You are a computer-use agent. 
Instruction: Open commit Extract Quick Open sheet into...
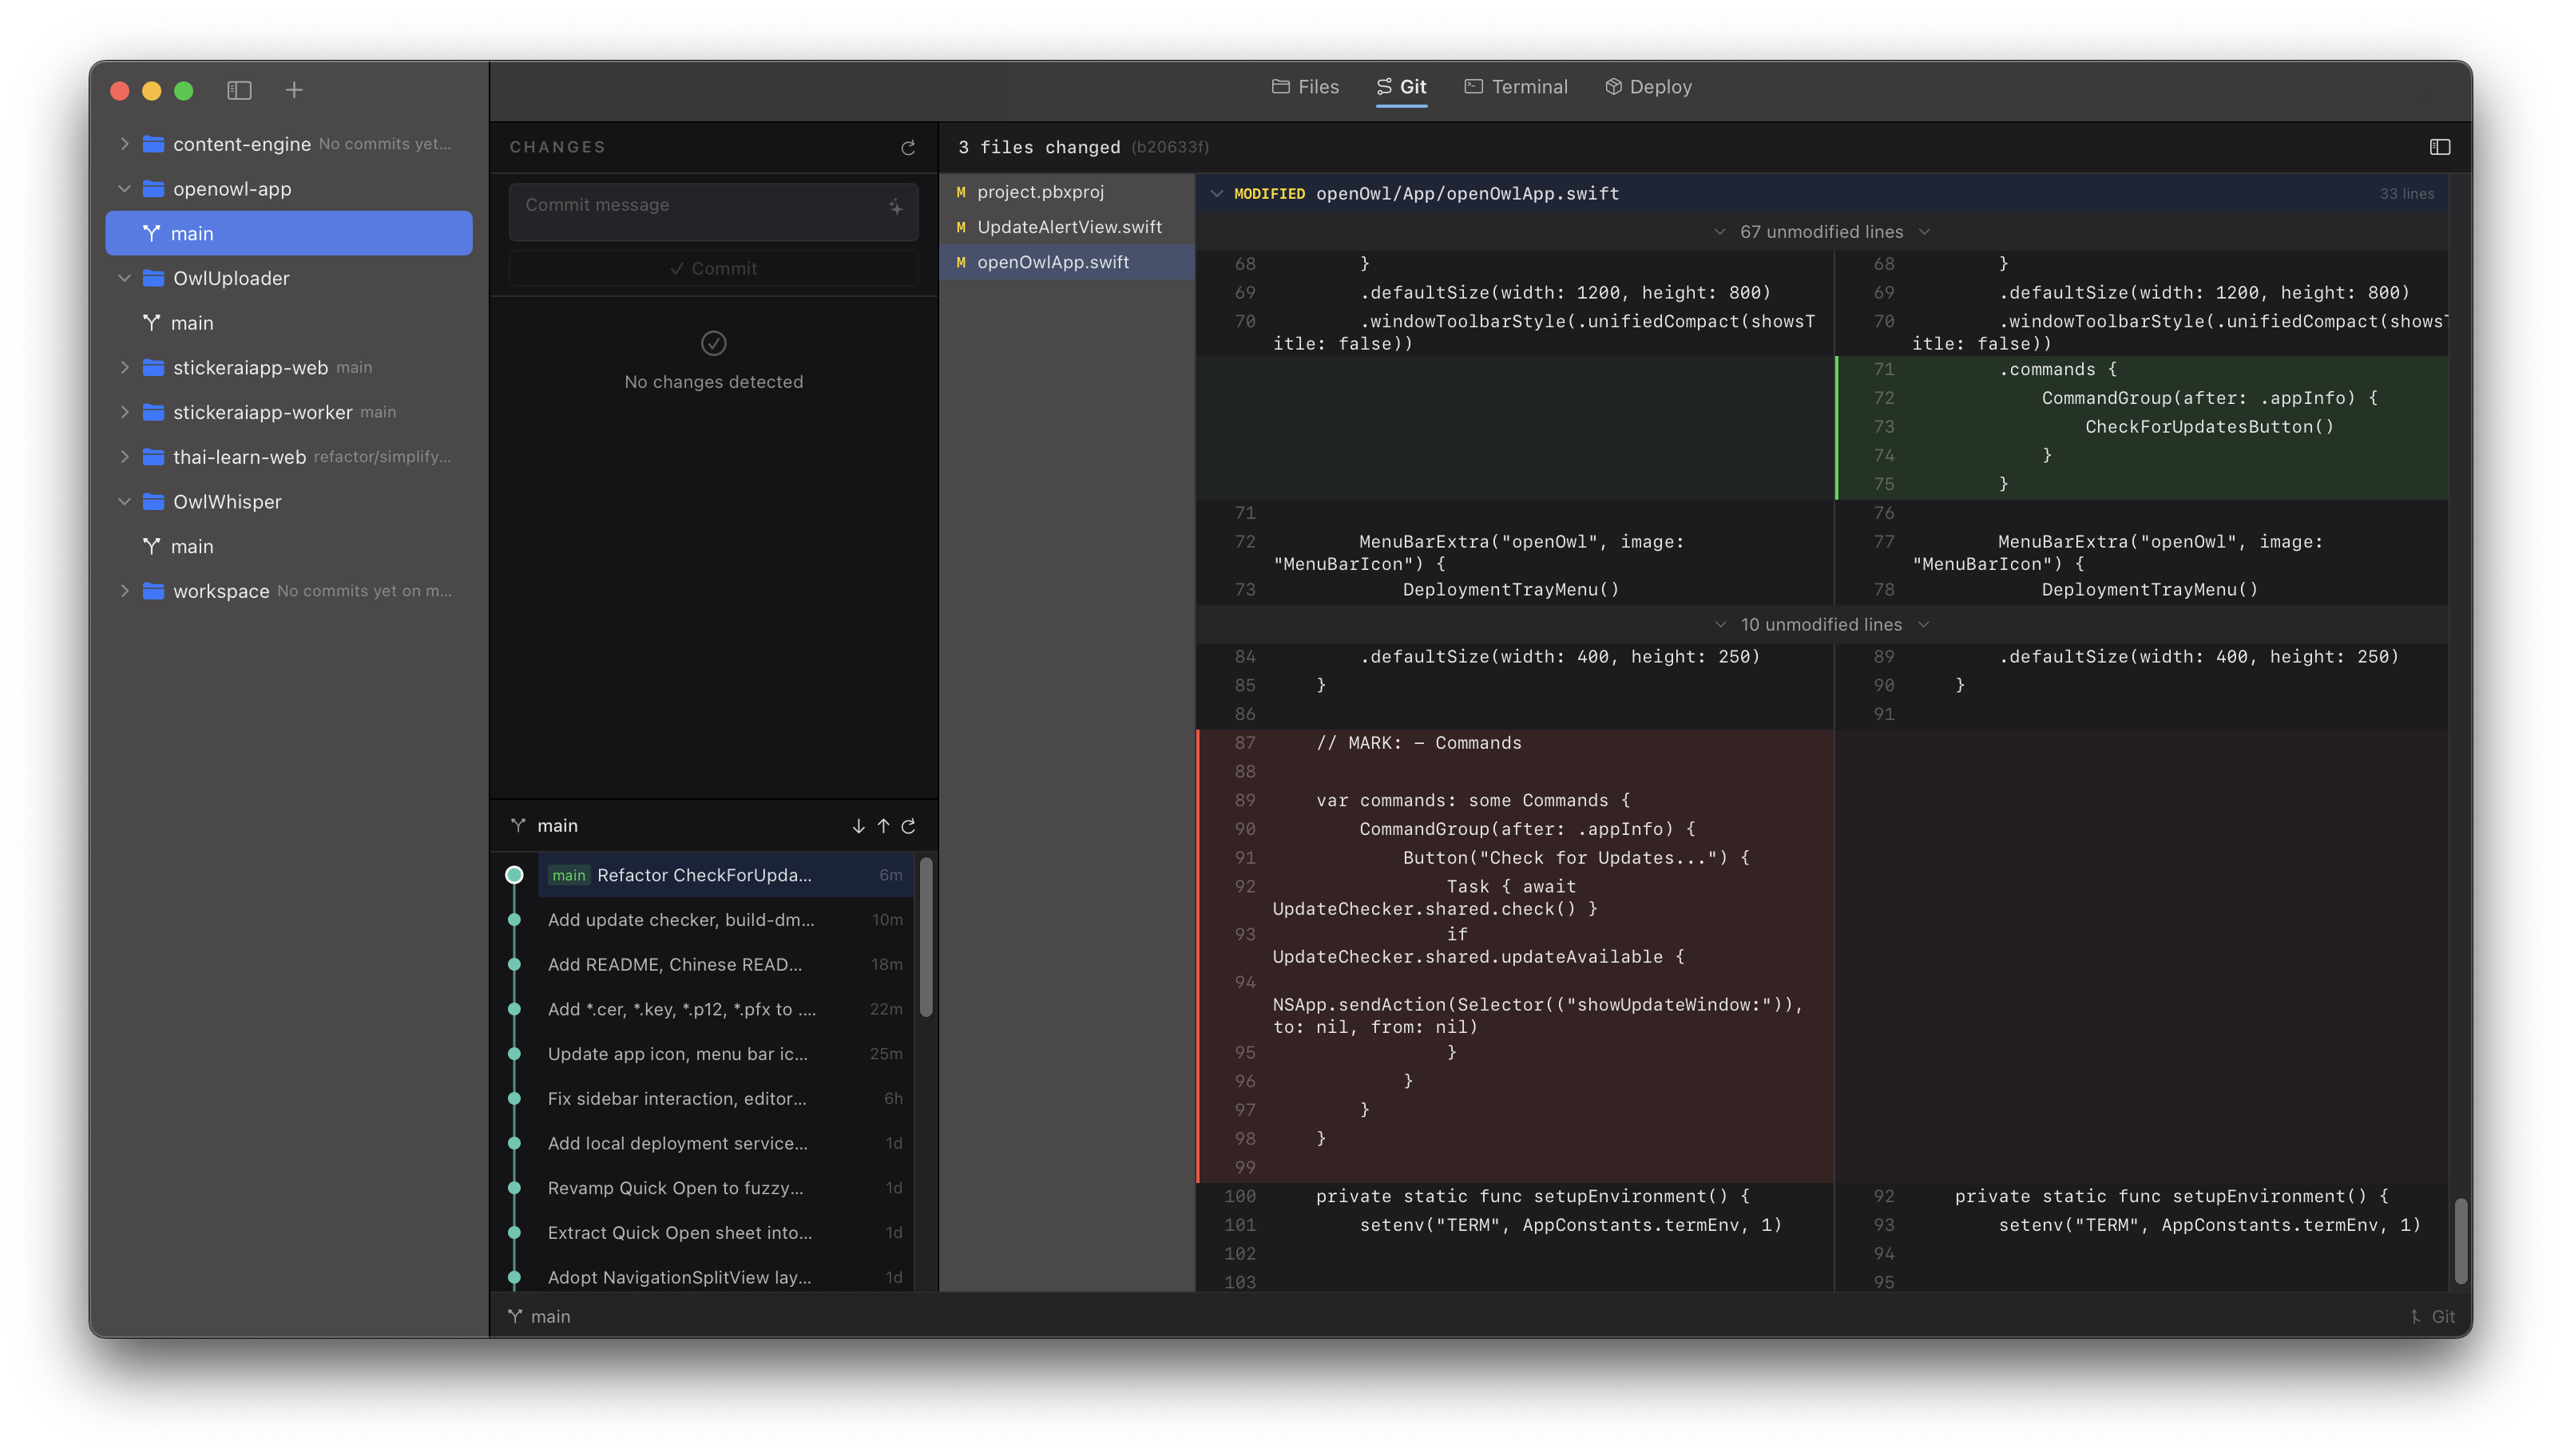[x=725, y=1233]
